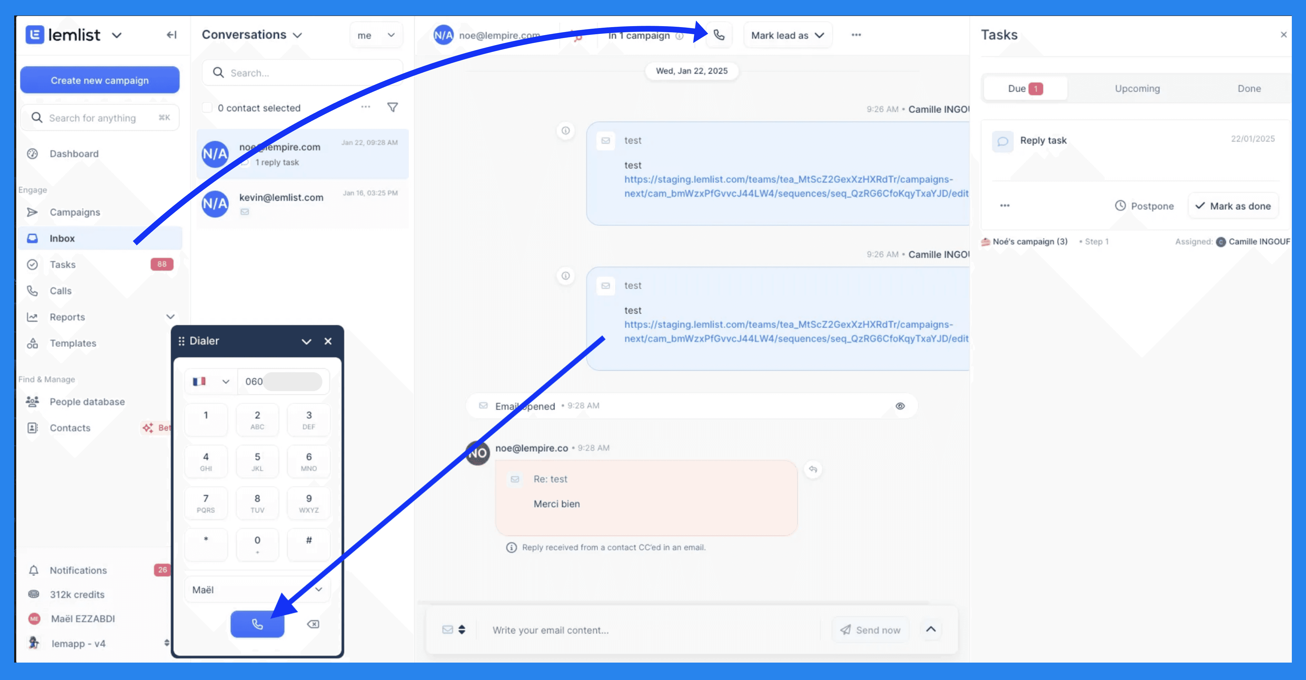The height and width of the screenshot is (680, 1306).
Task: Click the Notifications bell icon
Action: tap(34, 570)
